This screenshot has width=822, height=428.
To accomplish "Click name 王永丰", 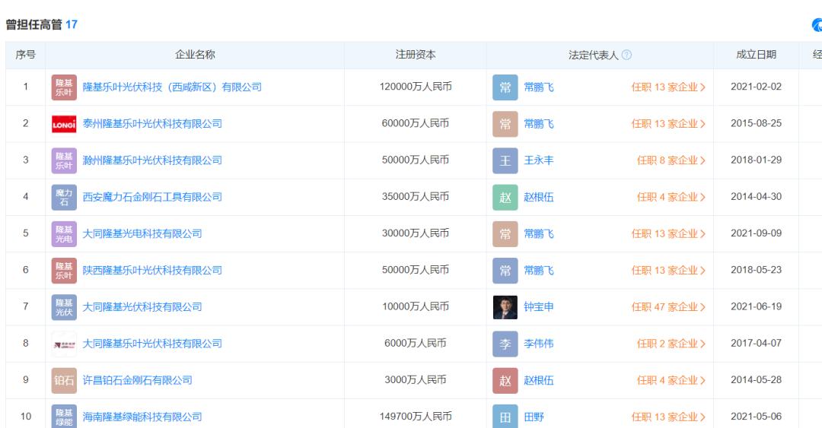I will click(539, 160).
